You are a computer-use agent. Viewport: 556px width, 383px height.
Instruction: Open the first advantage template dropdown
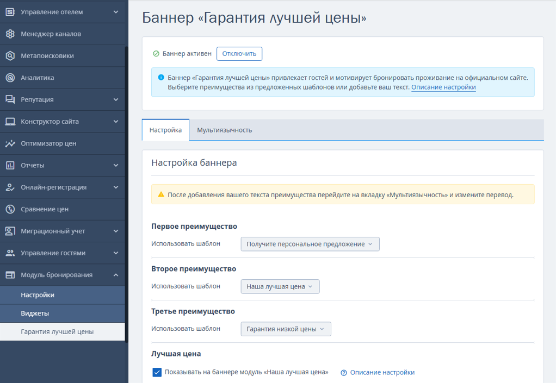click(310, 244)
